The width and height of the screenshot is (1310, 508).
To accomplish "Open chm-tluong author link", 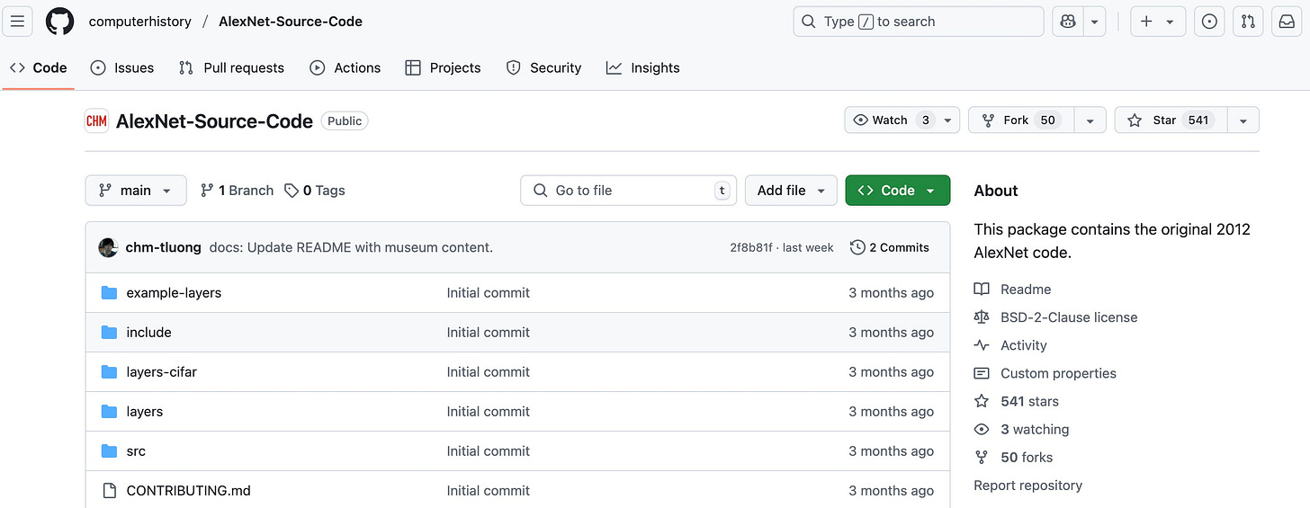I will click(x=163, y=247).
